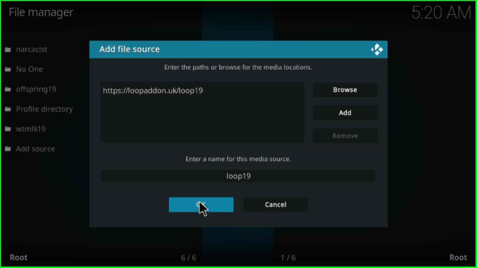Select the offspring19 folder icon
This screenshot has height=268, width=477.
click(x=8, y=89)
